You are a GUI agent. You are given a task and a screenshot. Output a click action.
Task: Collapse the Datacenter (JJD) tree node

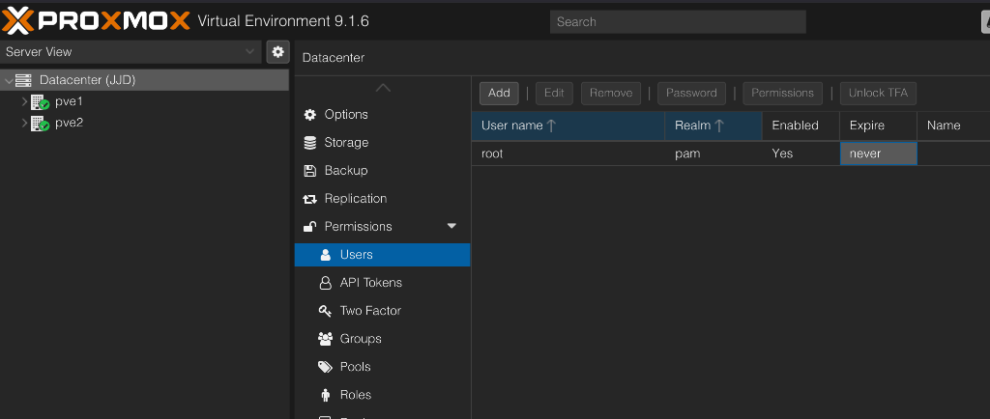point(8,81)
